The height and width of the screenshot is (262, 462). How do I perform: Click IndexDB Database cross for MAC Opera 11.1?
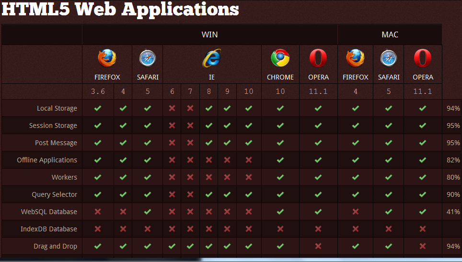(x=423, y=229)
